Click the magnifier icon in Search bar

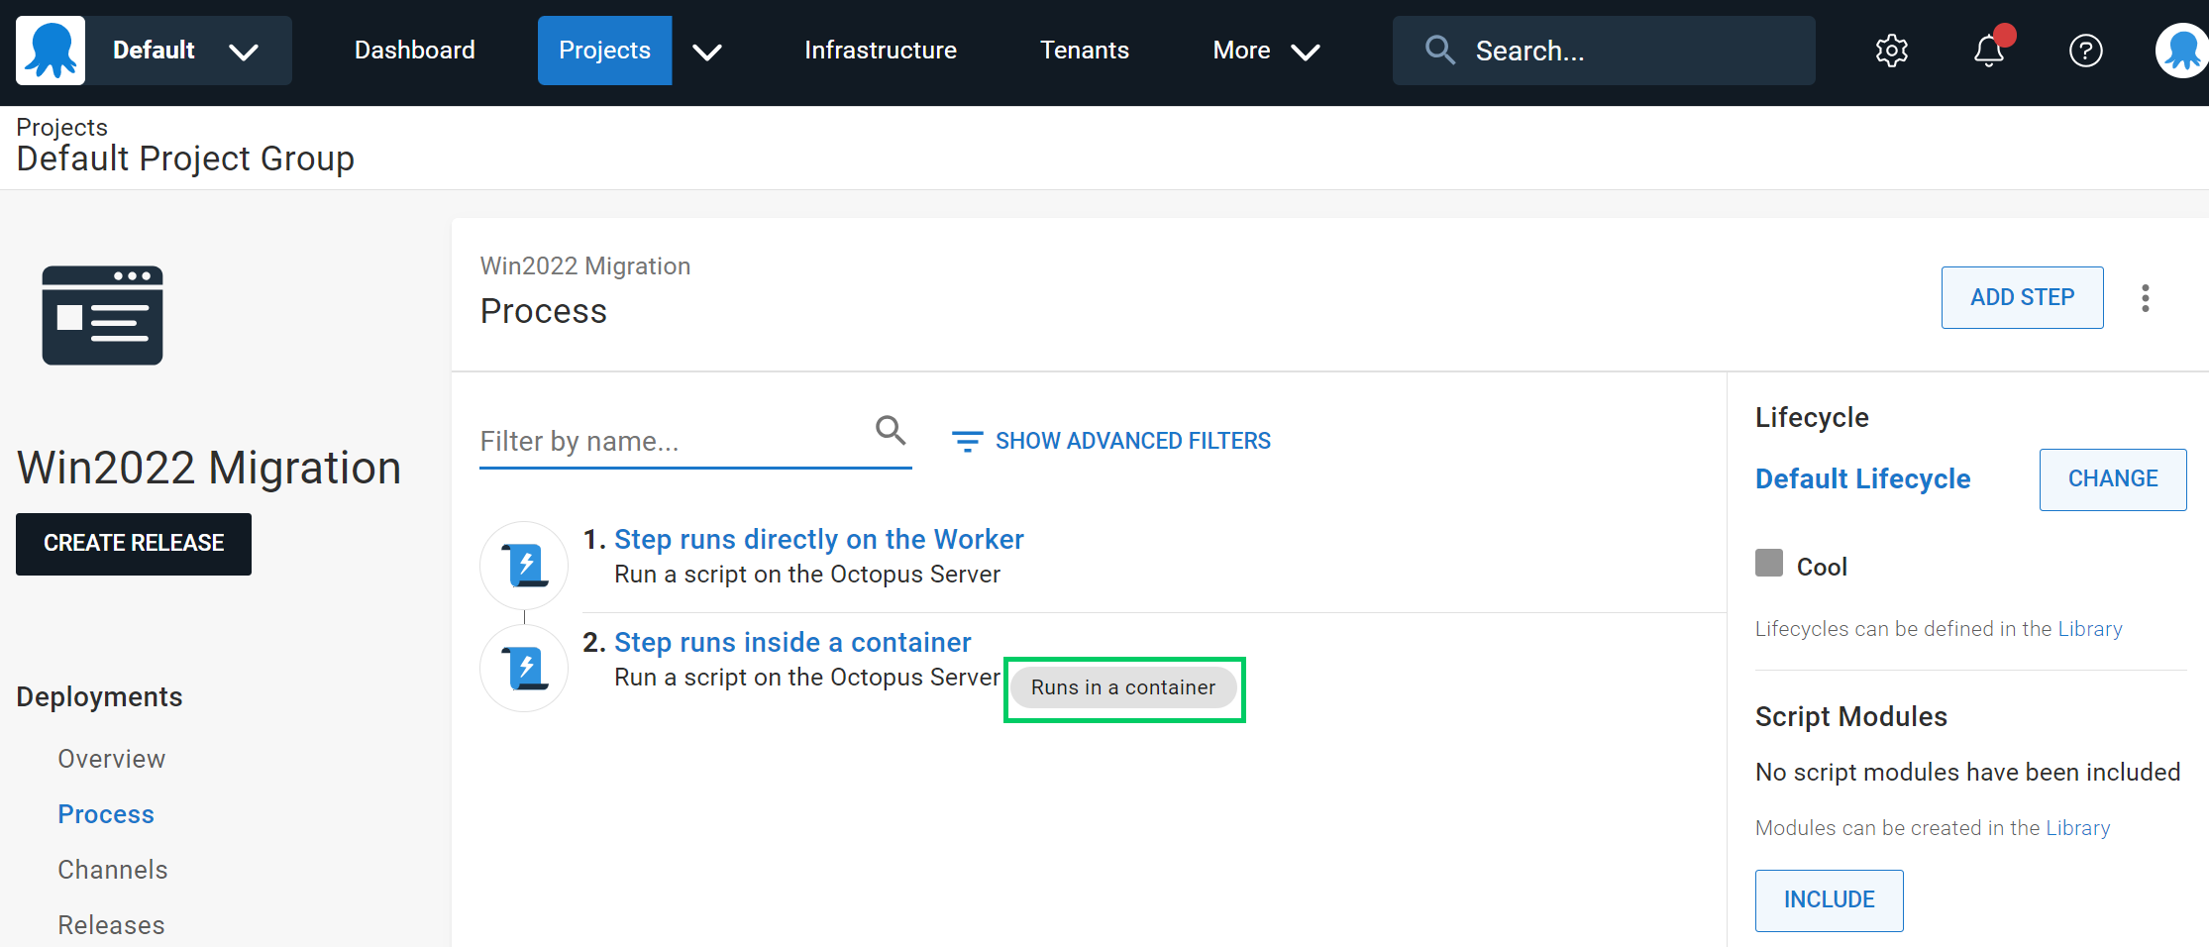coord(1439,51)
